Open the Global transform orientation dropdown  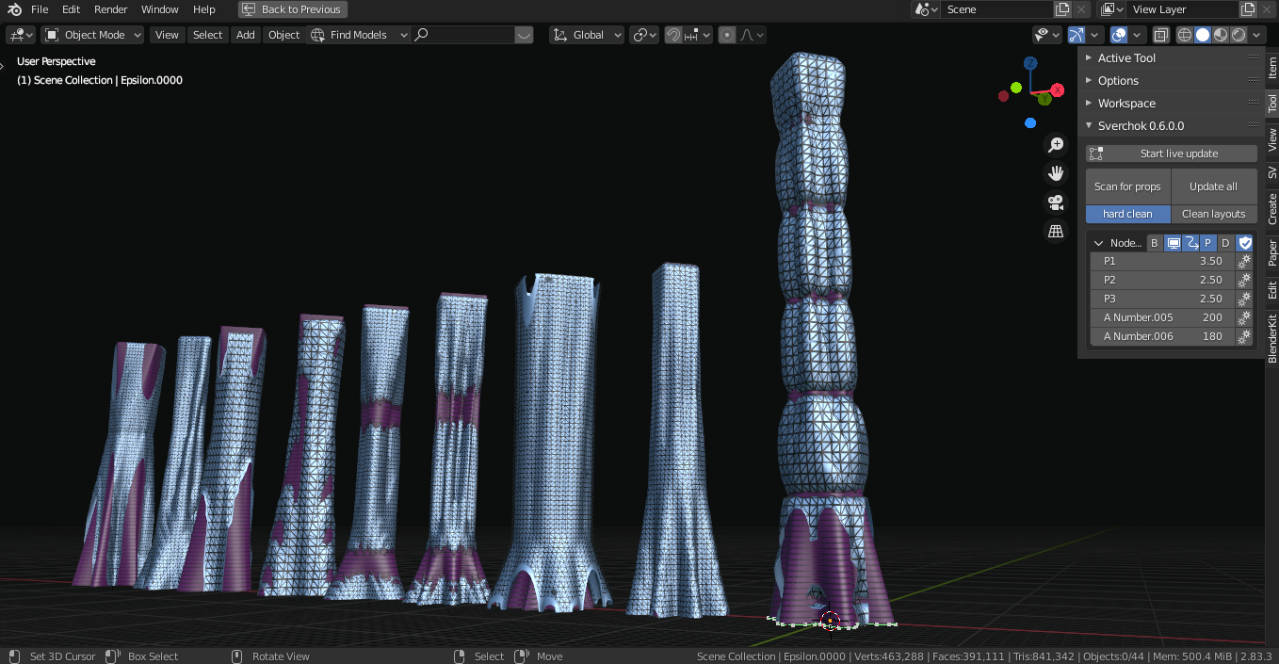coord(588,35)
